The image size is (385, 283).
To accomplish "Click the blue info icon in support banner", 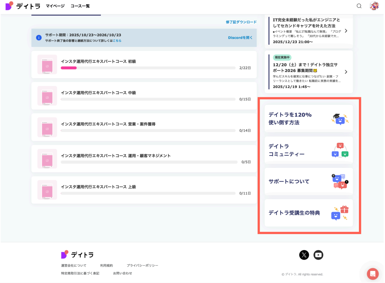I will tap(39, 38).
